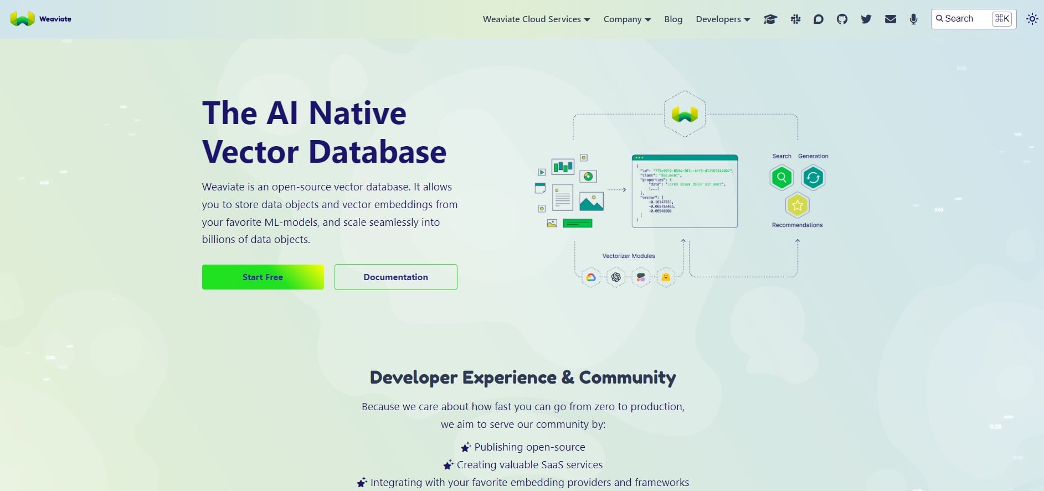Screen dimensions: 1044x491
Task: Click the green Search hexagon icon
Action: point(781,178)
